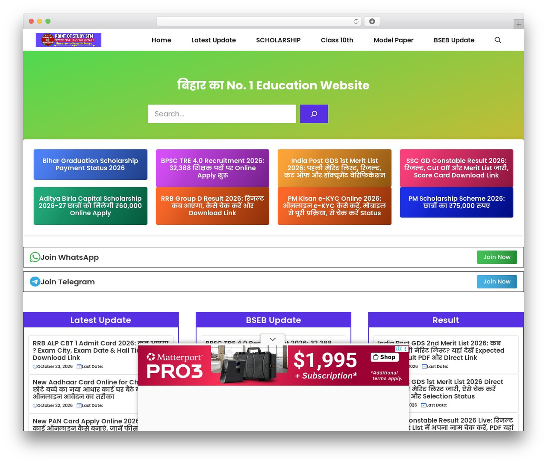Screen dimensions: 547x464
Task: Click Shop button in Matterport ad
Action: [384, 357]
